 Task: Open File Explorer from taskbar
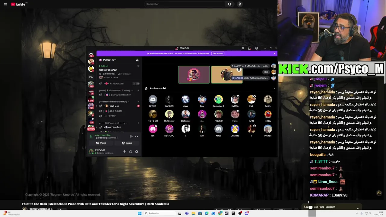point(193,213)
